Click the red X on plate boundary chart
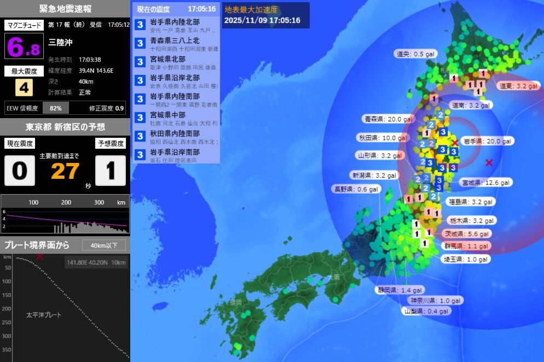This screenshot has height=362, width=544. point(39,256)
